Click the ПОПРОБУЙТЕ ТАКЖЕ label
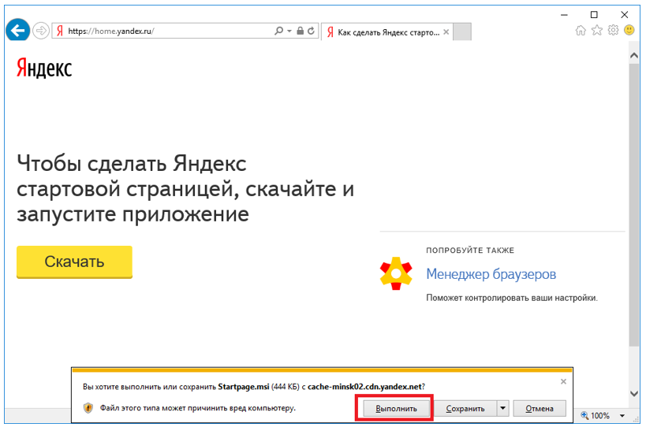646x427 pixels. [470, 250]
